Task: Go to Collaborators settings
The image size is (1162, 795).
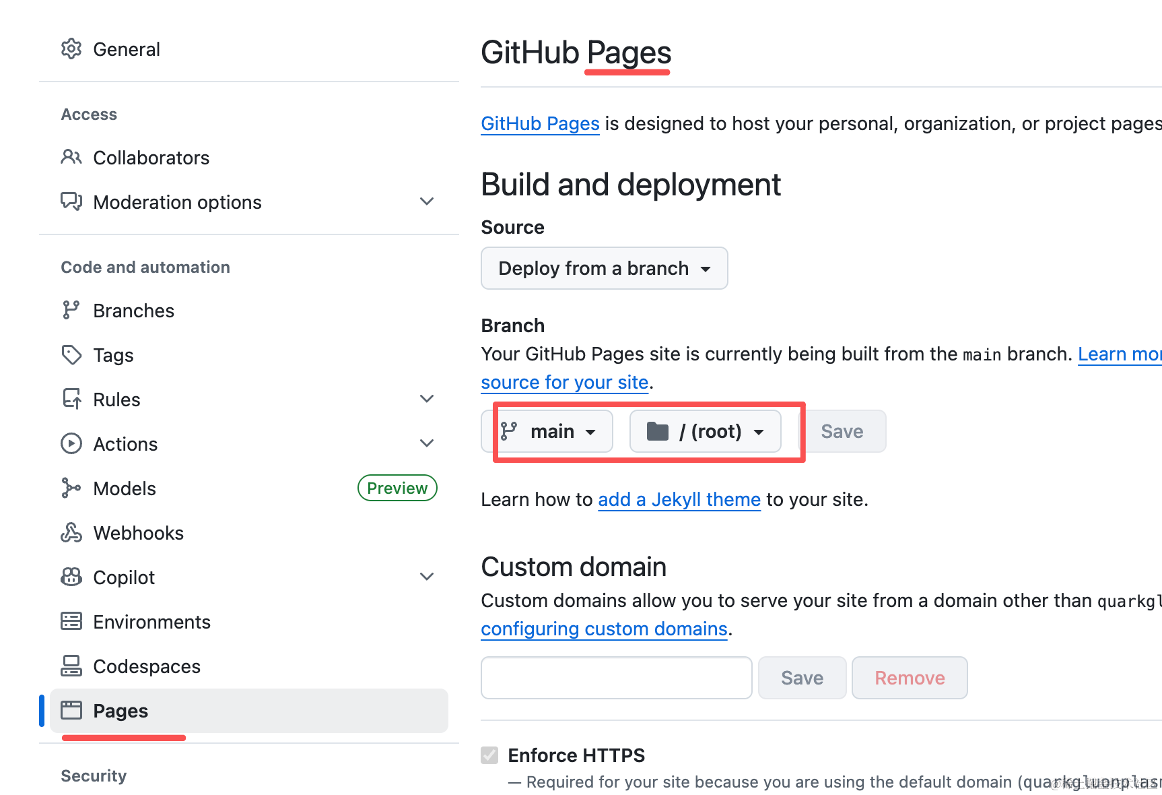Action: pos(249,158)
